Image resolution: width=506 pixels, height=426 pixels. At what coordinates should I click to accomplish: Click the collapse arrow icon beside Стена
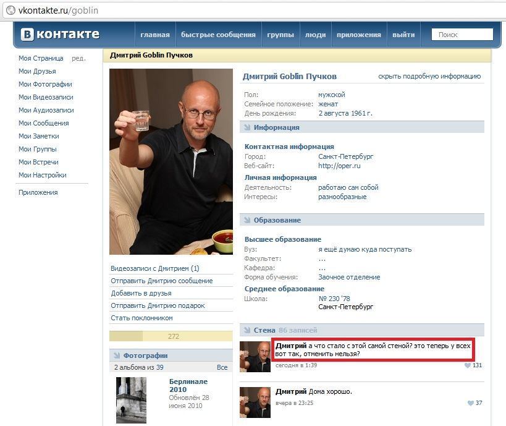(x=247, y=330)
